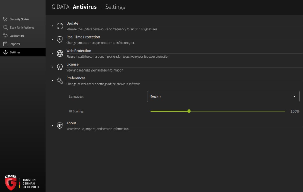The image size is (303, 192).
Task: Click the G DATA logo in sidebar
Action: point(11,183)
